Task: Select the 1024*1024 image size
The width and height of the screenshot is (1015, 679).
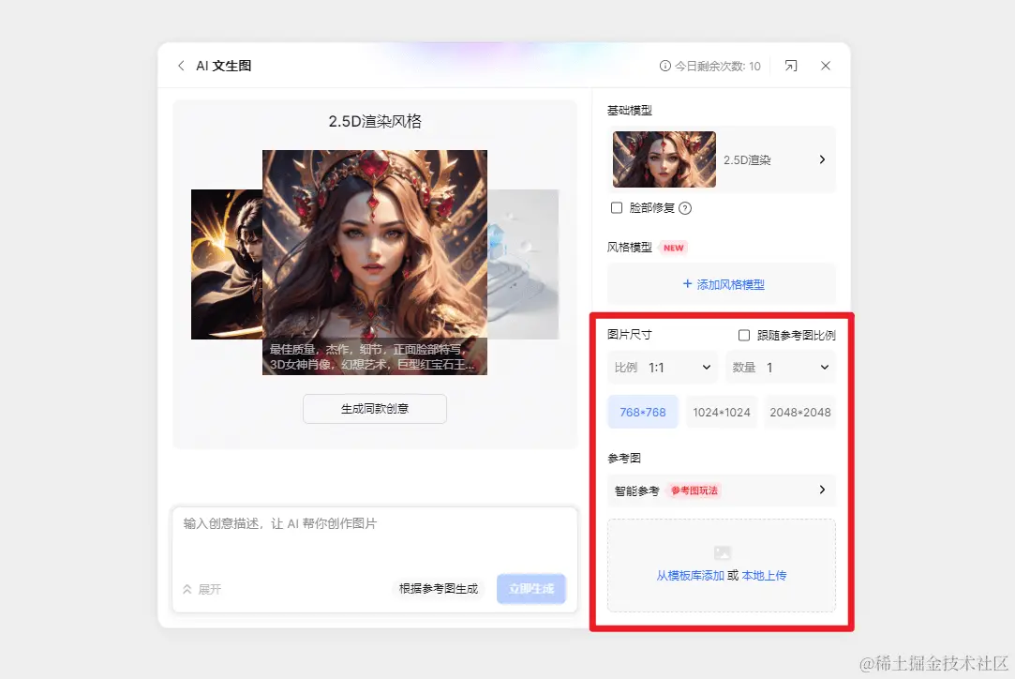Action: (x=721, y=412)
